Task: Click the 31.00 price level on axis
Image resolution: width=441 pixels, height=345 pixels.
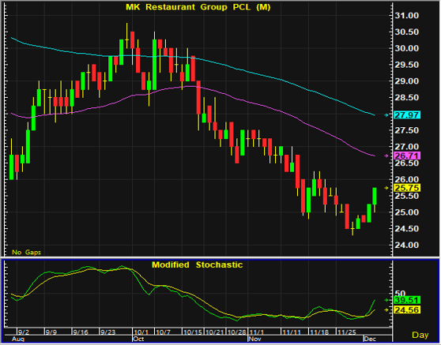Action: [407, 16]
